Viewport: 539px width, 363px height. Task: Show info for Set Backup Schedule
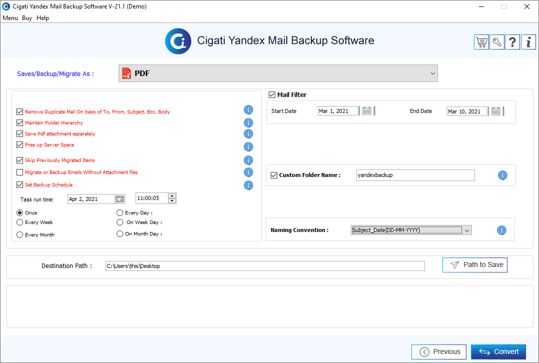click(248, 185)
